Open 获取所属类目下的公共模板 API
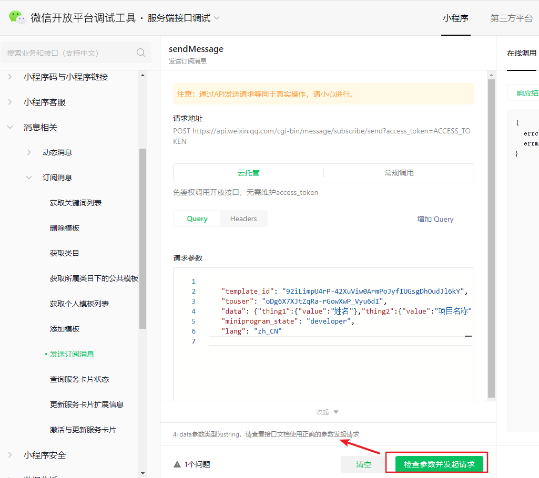This screenshot has height=478, width=539. point(94,278)
